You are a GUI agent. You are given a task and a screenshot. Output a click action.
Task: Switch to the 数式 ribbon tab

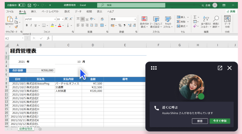click(x=67, y=11)
